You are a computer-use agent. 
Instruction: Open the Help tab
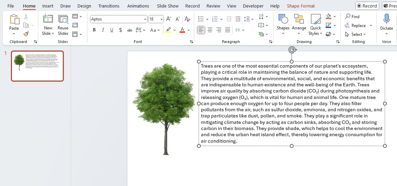[x=275, y=6]
